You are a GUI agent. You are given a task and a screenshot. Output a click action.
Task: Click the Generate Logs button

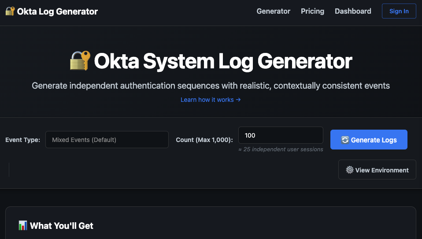click(x=369, y=140)
